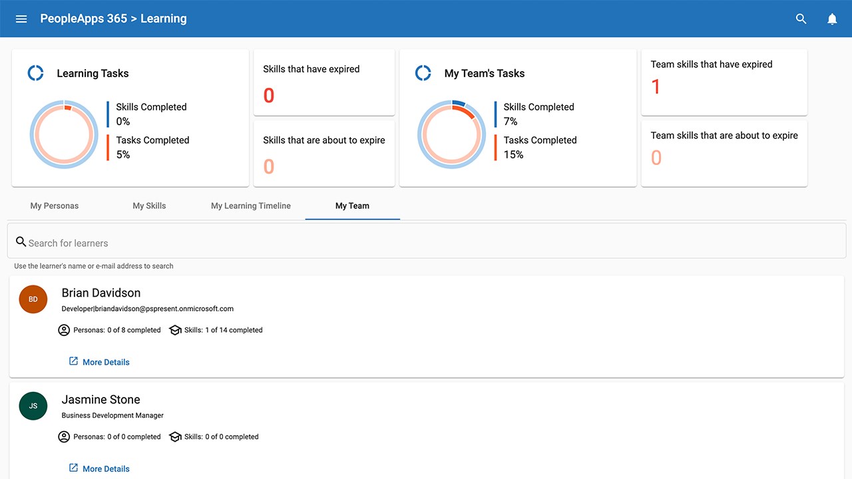Image resolution: width=852 pixels, height=479 pixels.
Task: Open Team skills that are about to expire card
Action: click(724, 153)
